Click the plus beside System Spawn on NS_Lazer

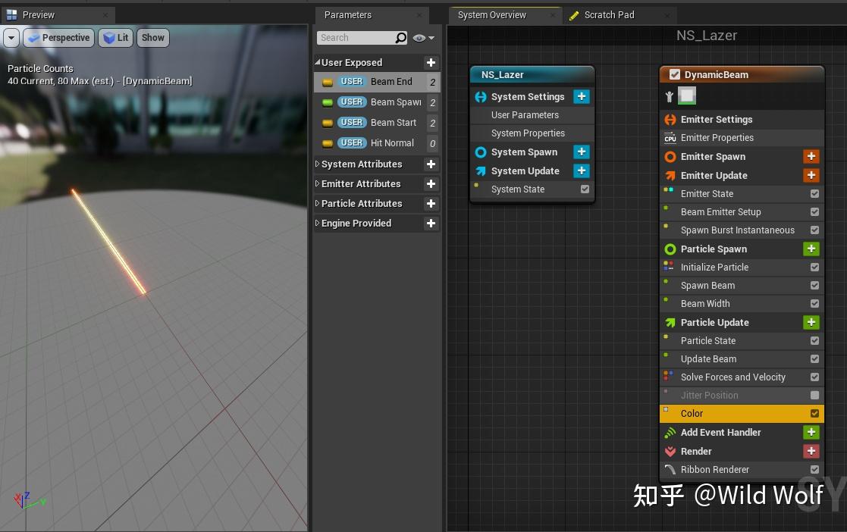coord(580,152)
